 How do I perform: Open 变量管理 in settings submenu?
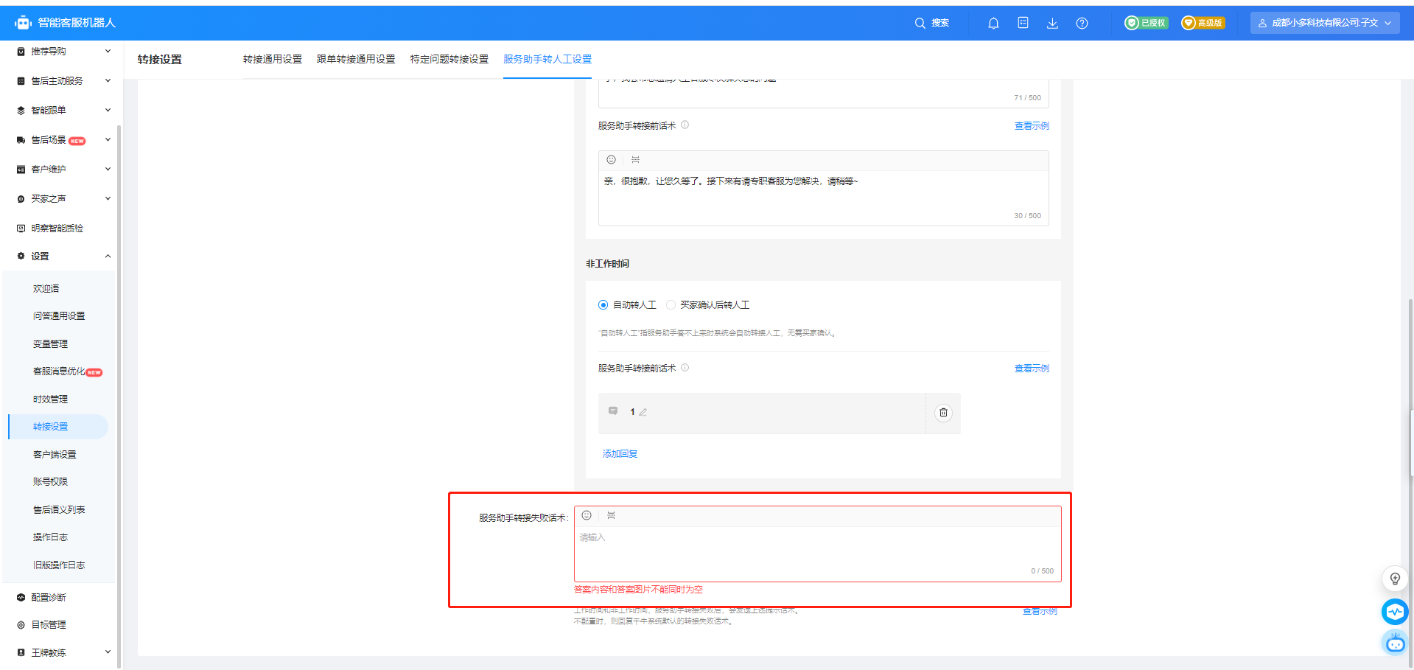50,344
